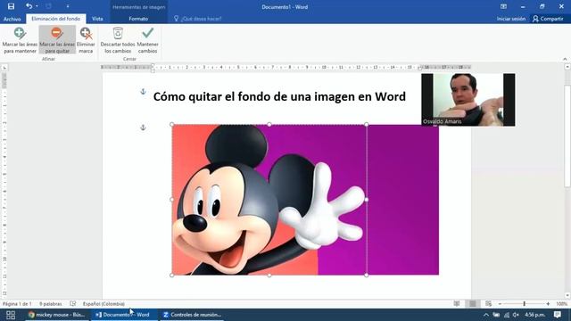Switch to Read Mode view icon
This screenshot has width=571, height=321.
[x=457, y=303]
